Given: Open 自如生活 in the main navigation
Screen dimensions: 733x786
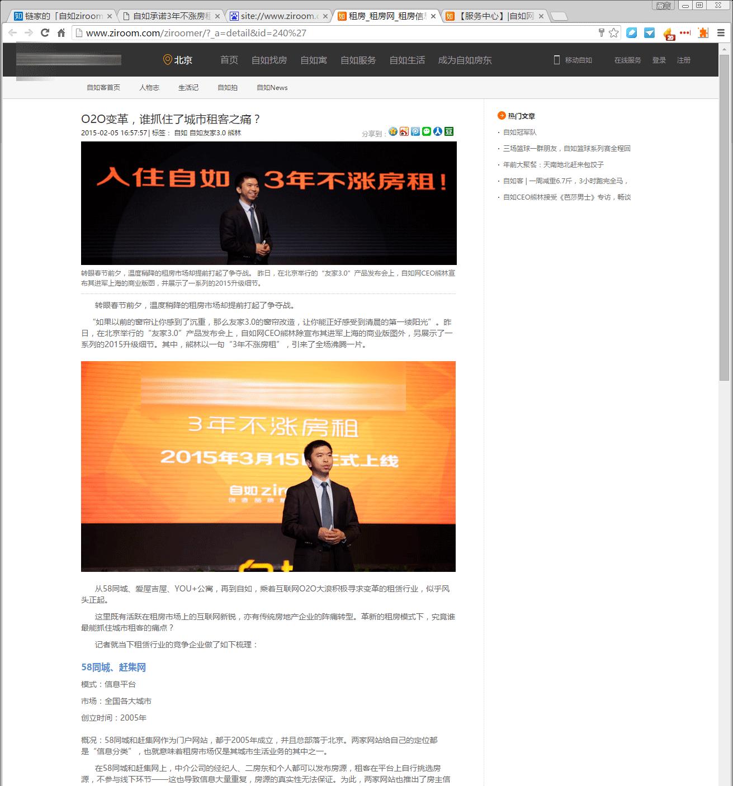Looking at the screenshot, I should tap(407, 60).
